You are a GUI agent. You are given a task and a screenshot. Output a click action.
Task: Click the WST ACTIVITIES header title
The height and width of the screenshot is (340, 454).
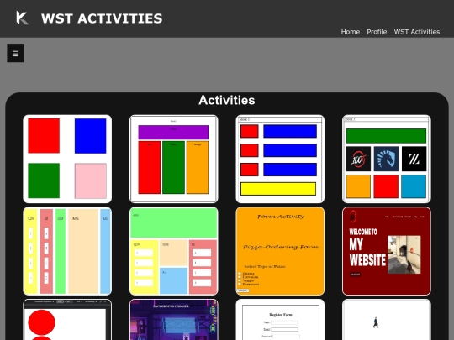point(102,18)
